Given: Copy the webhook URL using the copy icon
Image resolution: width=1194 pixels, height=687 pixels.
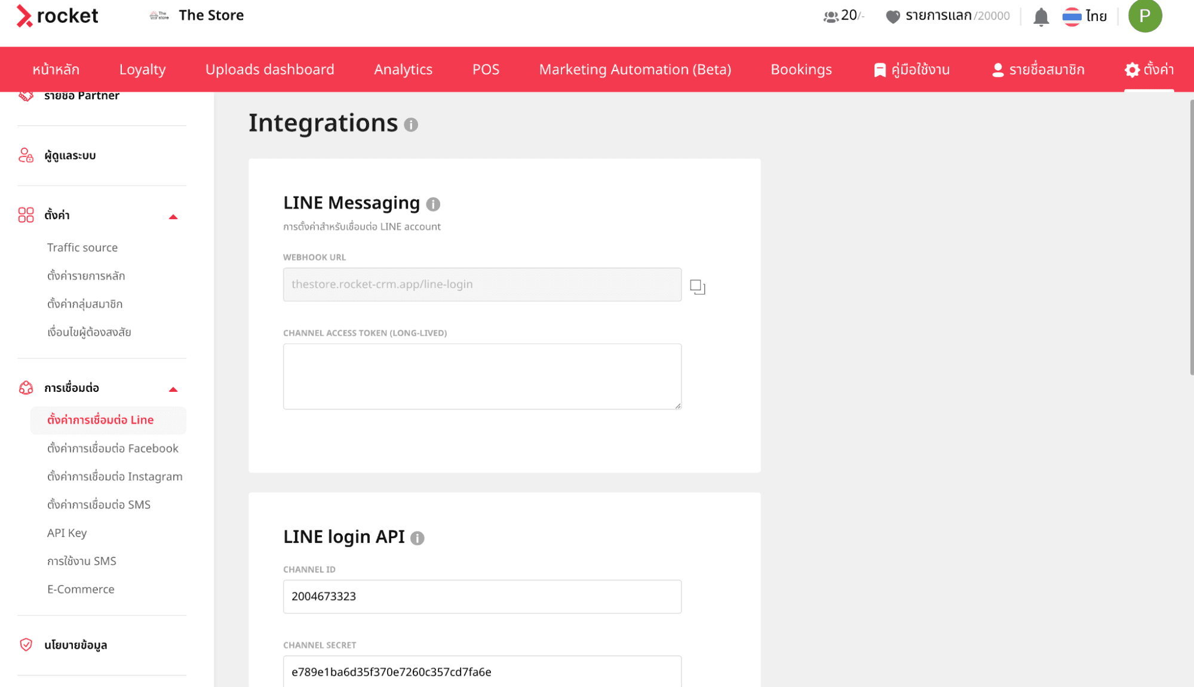Looking at the screenshot, I should 698,287.
